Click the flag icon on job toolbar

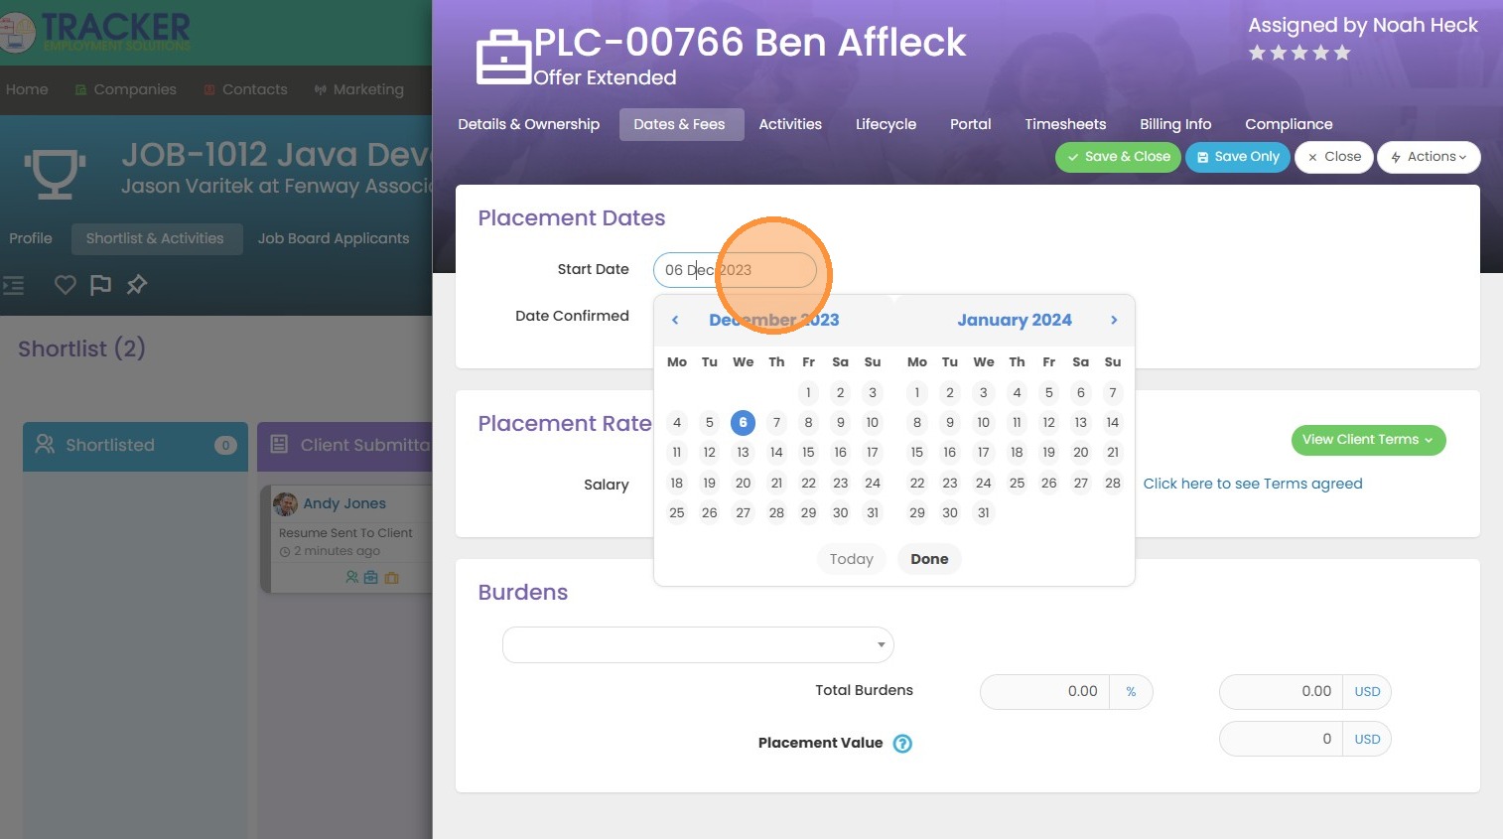pyautogui.click(x=100, y=285)
